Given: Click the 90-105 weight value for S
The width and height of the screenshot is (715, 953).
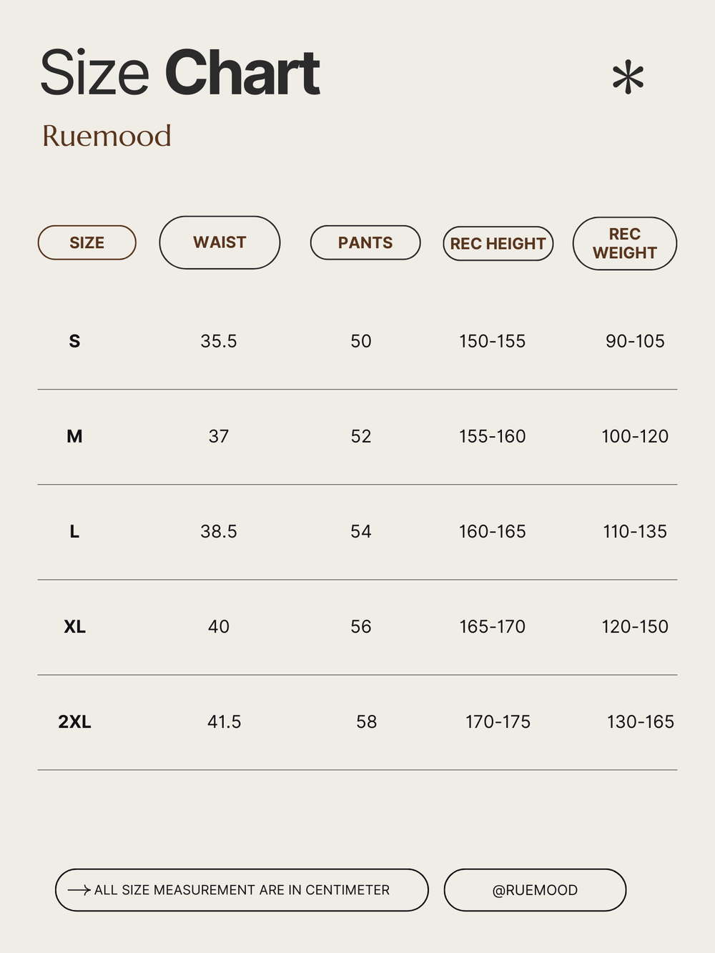Looking at the screenshot, I should pyautogui.click(x=635, y=341).
